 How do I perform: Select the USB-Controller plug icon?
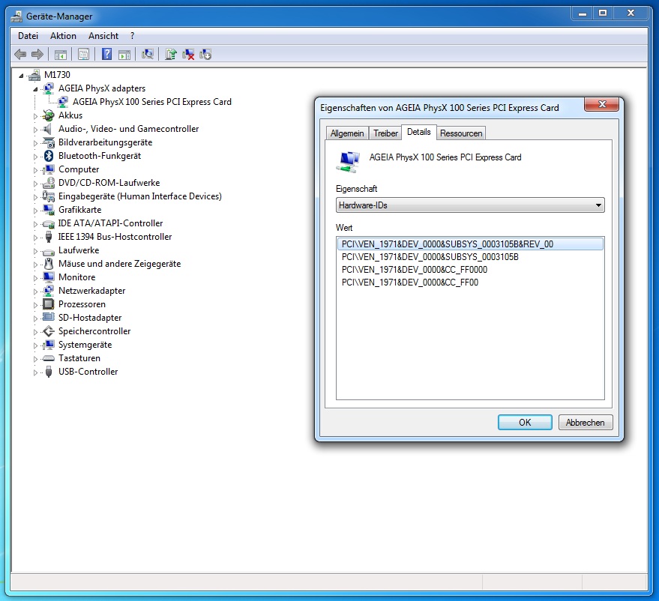tap(49, 372)
